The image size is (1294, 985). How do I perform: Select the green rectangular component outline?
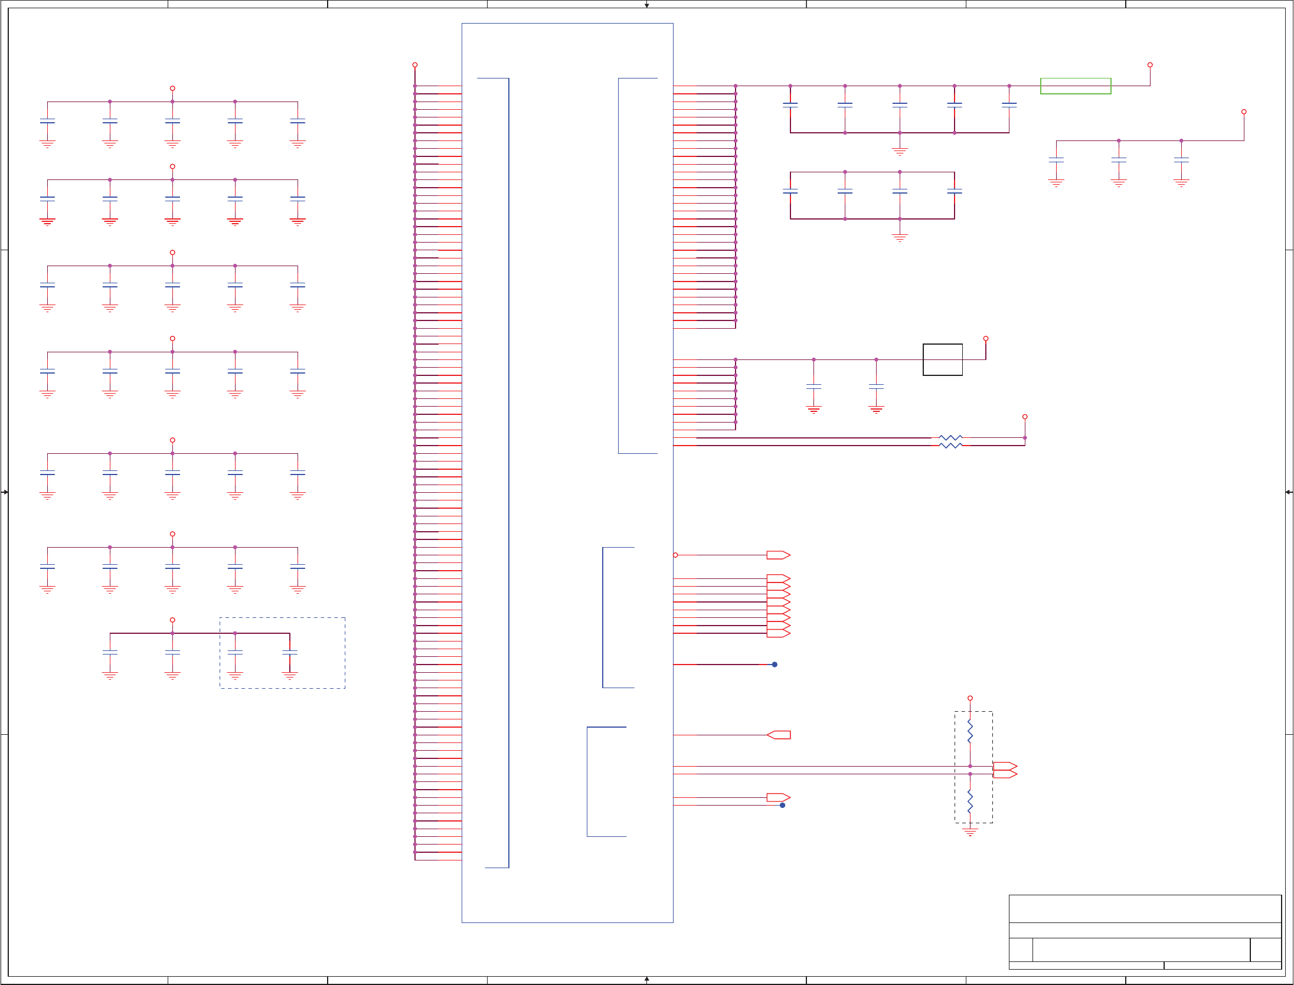click(1075, 86)
